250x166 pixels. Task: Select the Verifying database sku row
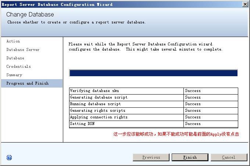tap(94, 91)
